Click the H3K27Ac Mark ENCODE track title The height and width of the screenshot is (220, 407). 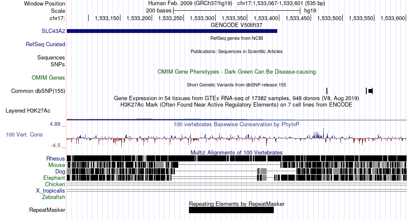[236, 104]
